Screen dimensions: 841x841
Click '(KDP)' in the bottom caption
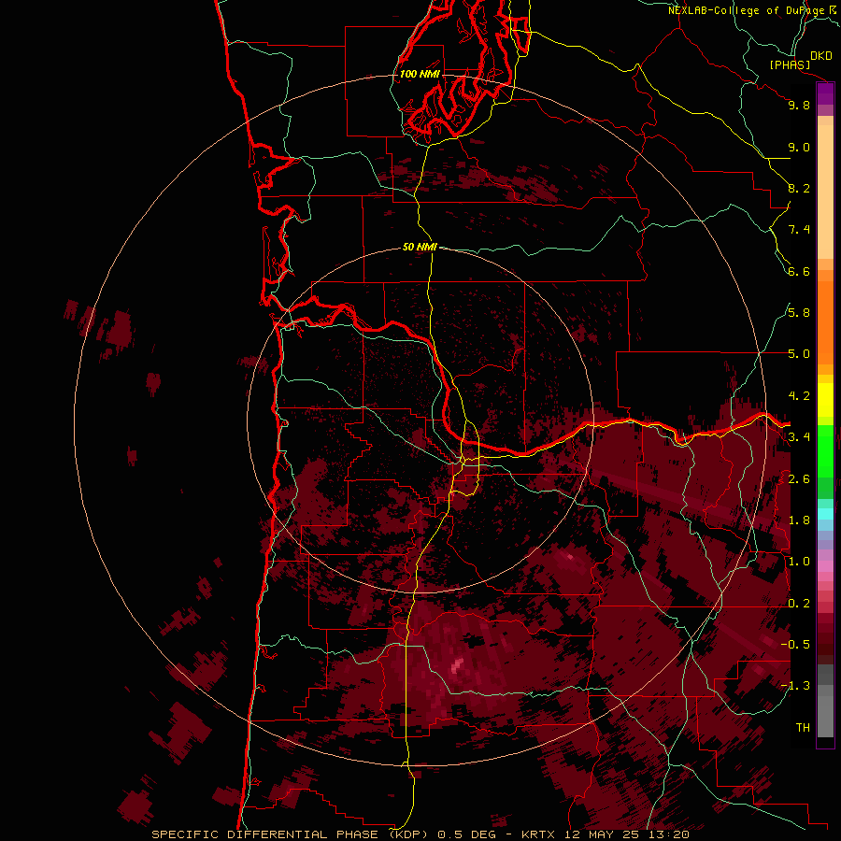pos(408,834)
